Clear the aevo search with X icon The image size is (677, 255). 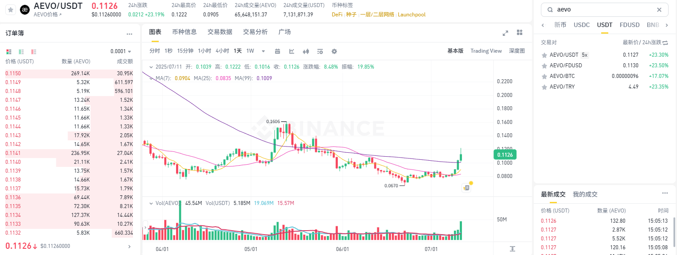(x=659, y=10)
